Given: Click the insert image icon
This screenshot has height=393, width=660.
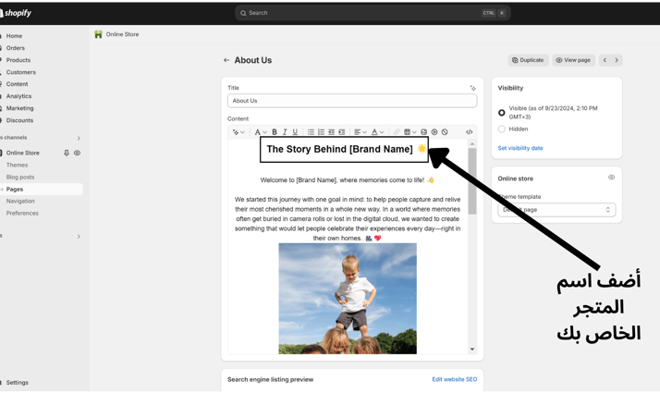Looking at the screenshot, I should click(x=424, y=132).
